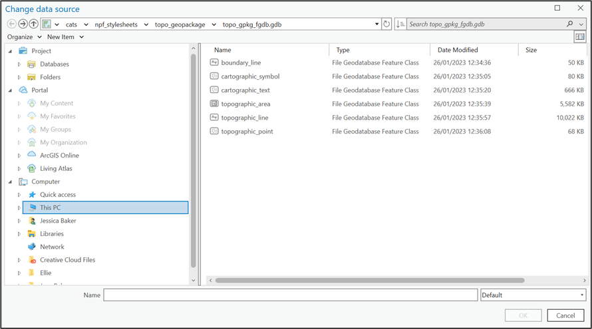Click the Portal cloud icon
Viewport: 592px width, 329px height.
click(23, 90)
